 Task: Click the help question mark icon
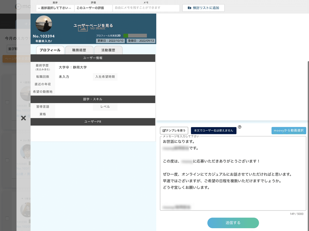(239, 127)
